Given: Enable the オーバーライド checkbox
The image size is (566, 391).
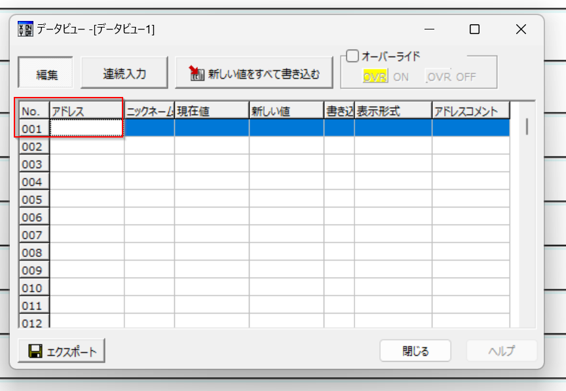Looking at the screenshot, I should click(x=352, y=56).
